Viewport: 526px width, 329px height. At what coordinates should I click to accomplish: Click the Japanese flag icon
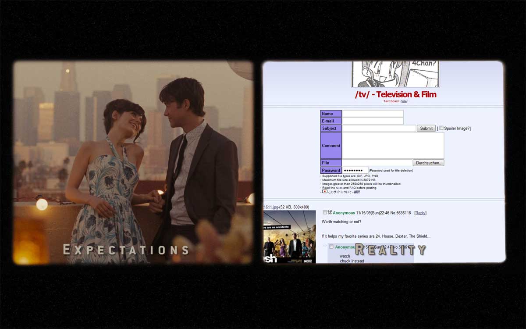pos(324,192)
